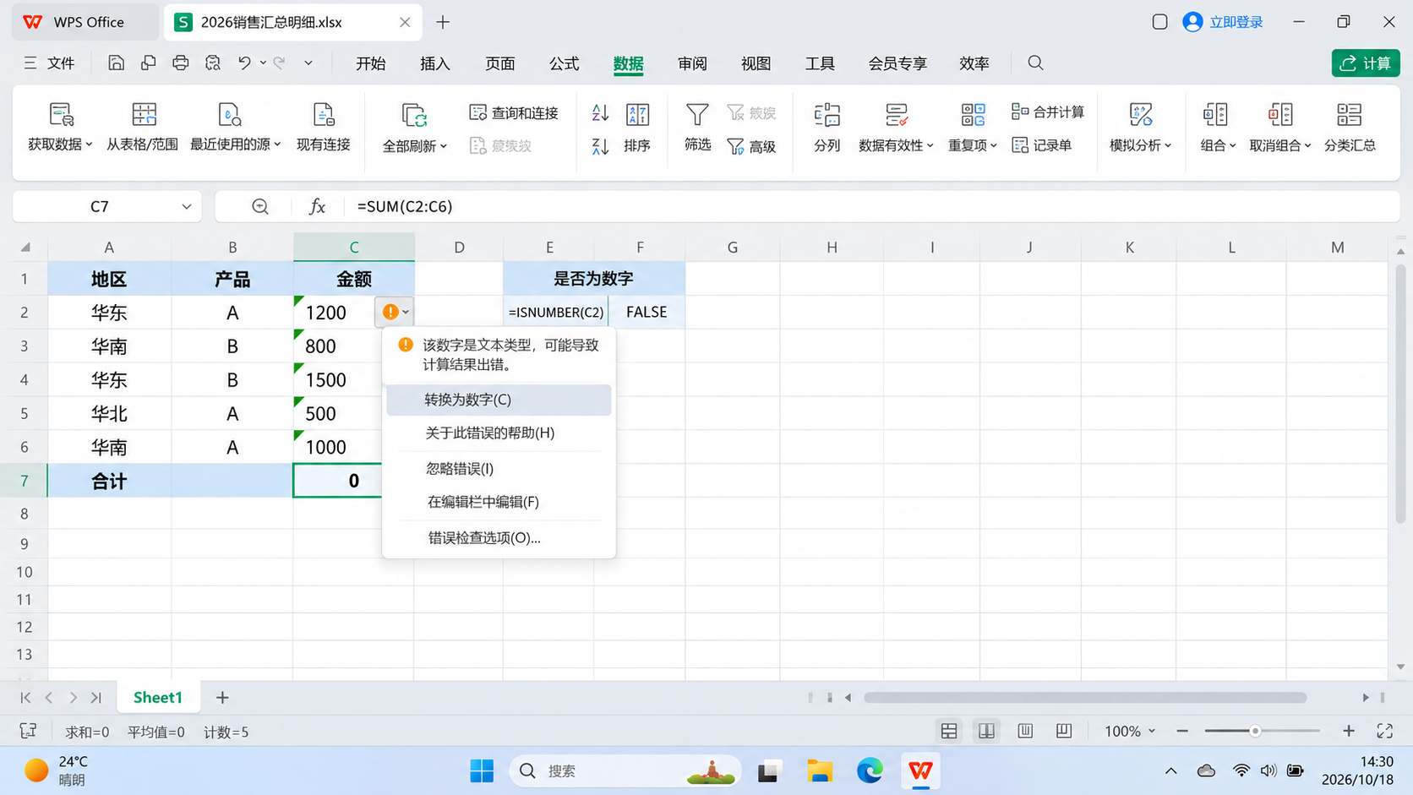Open the File (文件) menu button
The image size is (1413, 795).
coord(49,63)
